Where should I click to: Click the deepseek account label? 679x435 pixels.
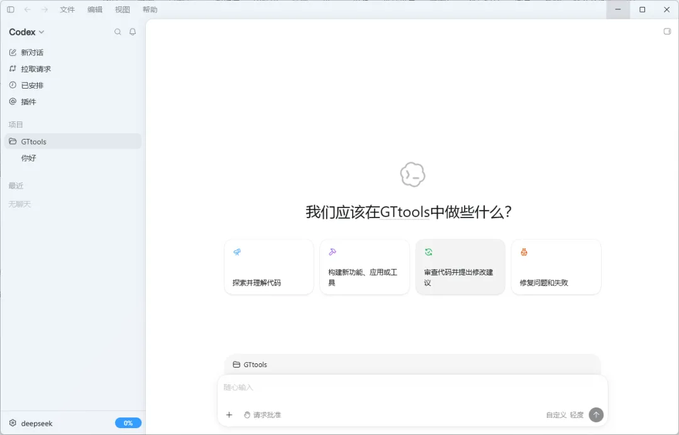click(x=37, y=423)
